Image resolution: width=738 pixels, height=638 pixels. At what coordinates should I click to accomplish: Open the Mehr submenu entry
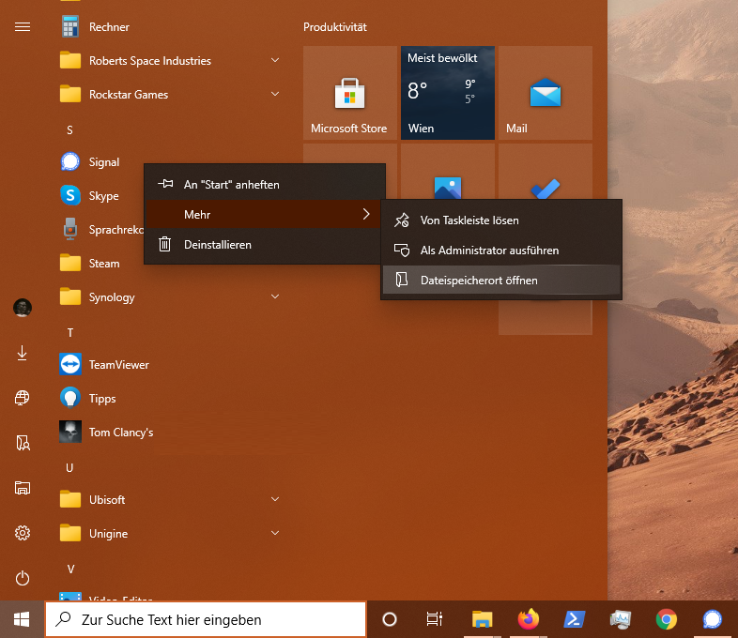[265, 215]
